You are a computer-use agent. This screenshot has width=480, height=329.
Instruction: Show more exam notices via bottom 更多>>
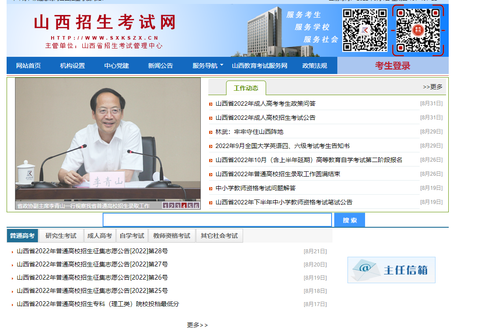197,325
